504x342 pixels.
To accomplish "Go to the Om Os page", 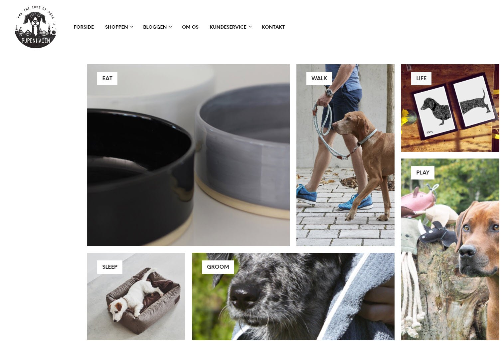I will point(190,27).
